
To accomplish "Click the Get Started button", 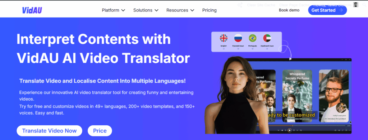I will click(x=327, y=10).
